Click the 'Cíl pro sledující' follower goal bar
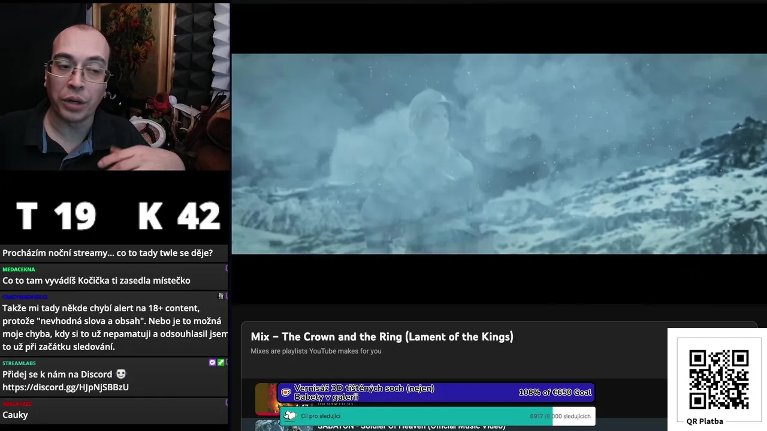This screenshot has height=431, width=767. tap(437, 416)
